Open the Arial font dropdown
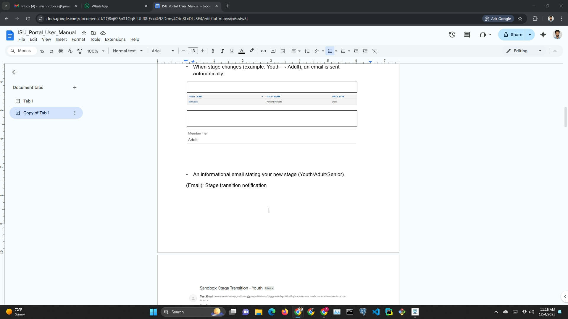568x319 pixels. [x=163, y=51]
